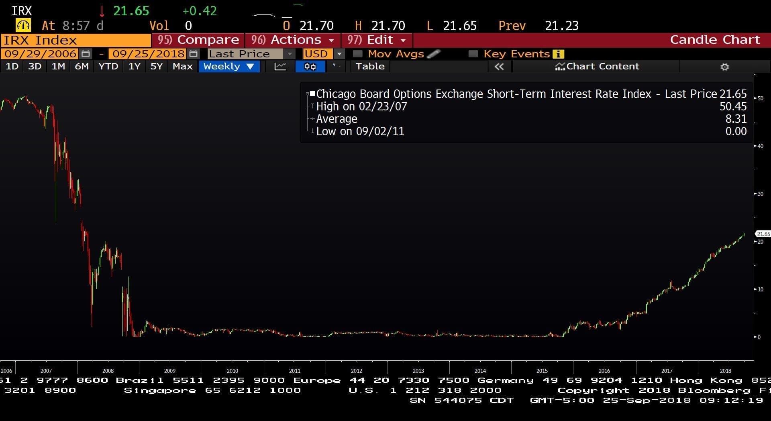
Task: Click the 21.65 last price axis label
Action: (763, 234)
